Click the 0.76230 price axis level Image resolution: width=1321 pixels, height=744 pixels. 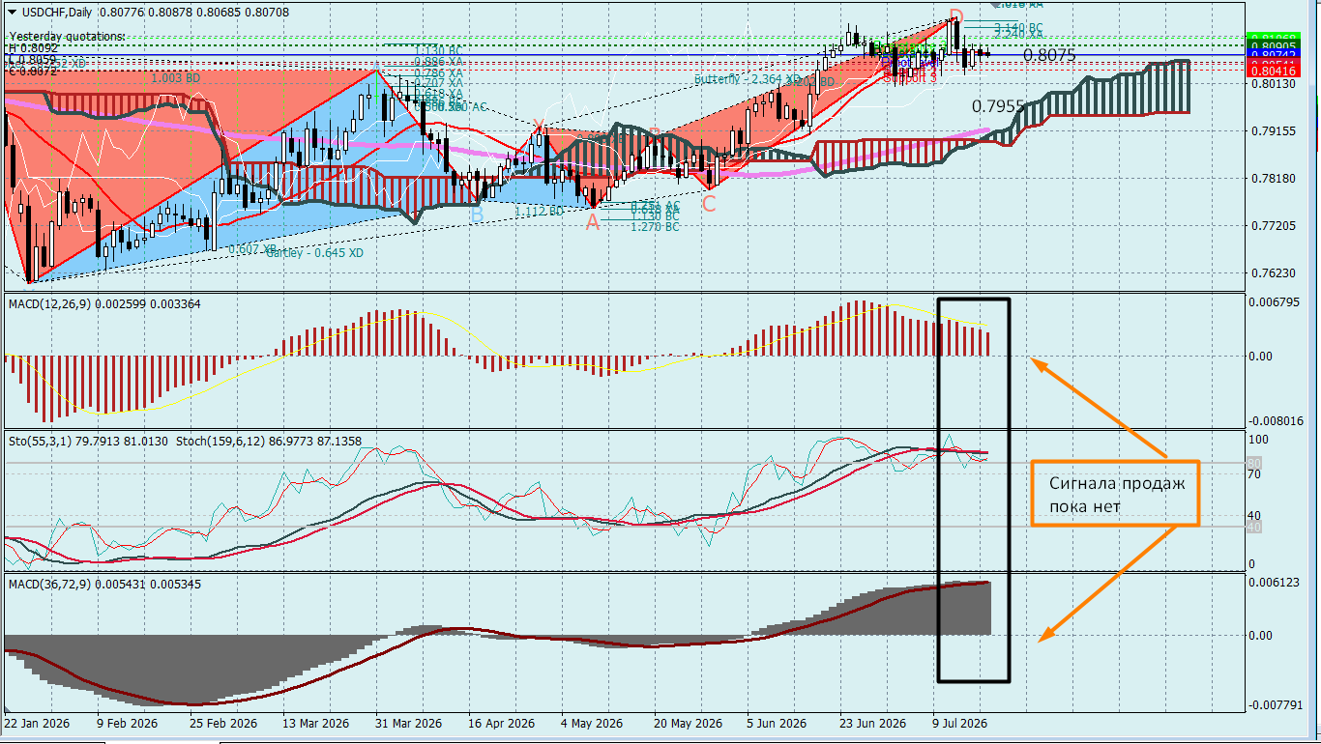coord(1273,272)
